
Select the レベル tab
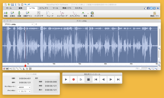click(32, 8)
